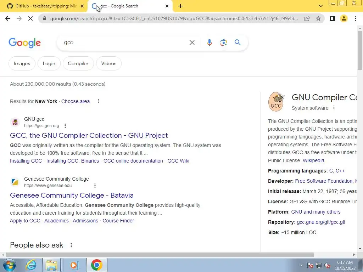
Task: Open options next to Choose area
Action: pyautogui.click(x=99, y=101)
